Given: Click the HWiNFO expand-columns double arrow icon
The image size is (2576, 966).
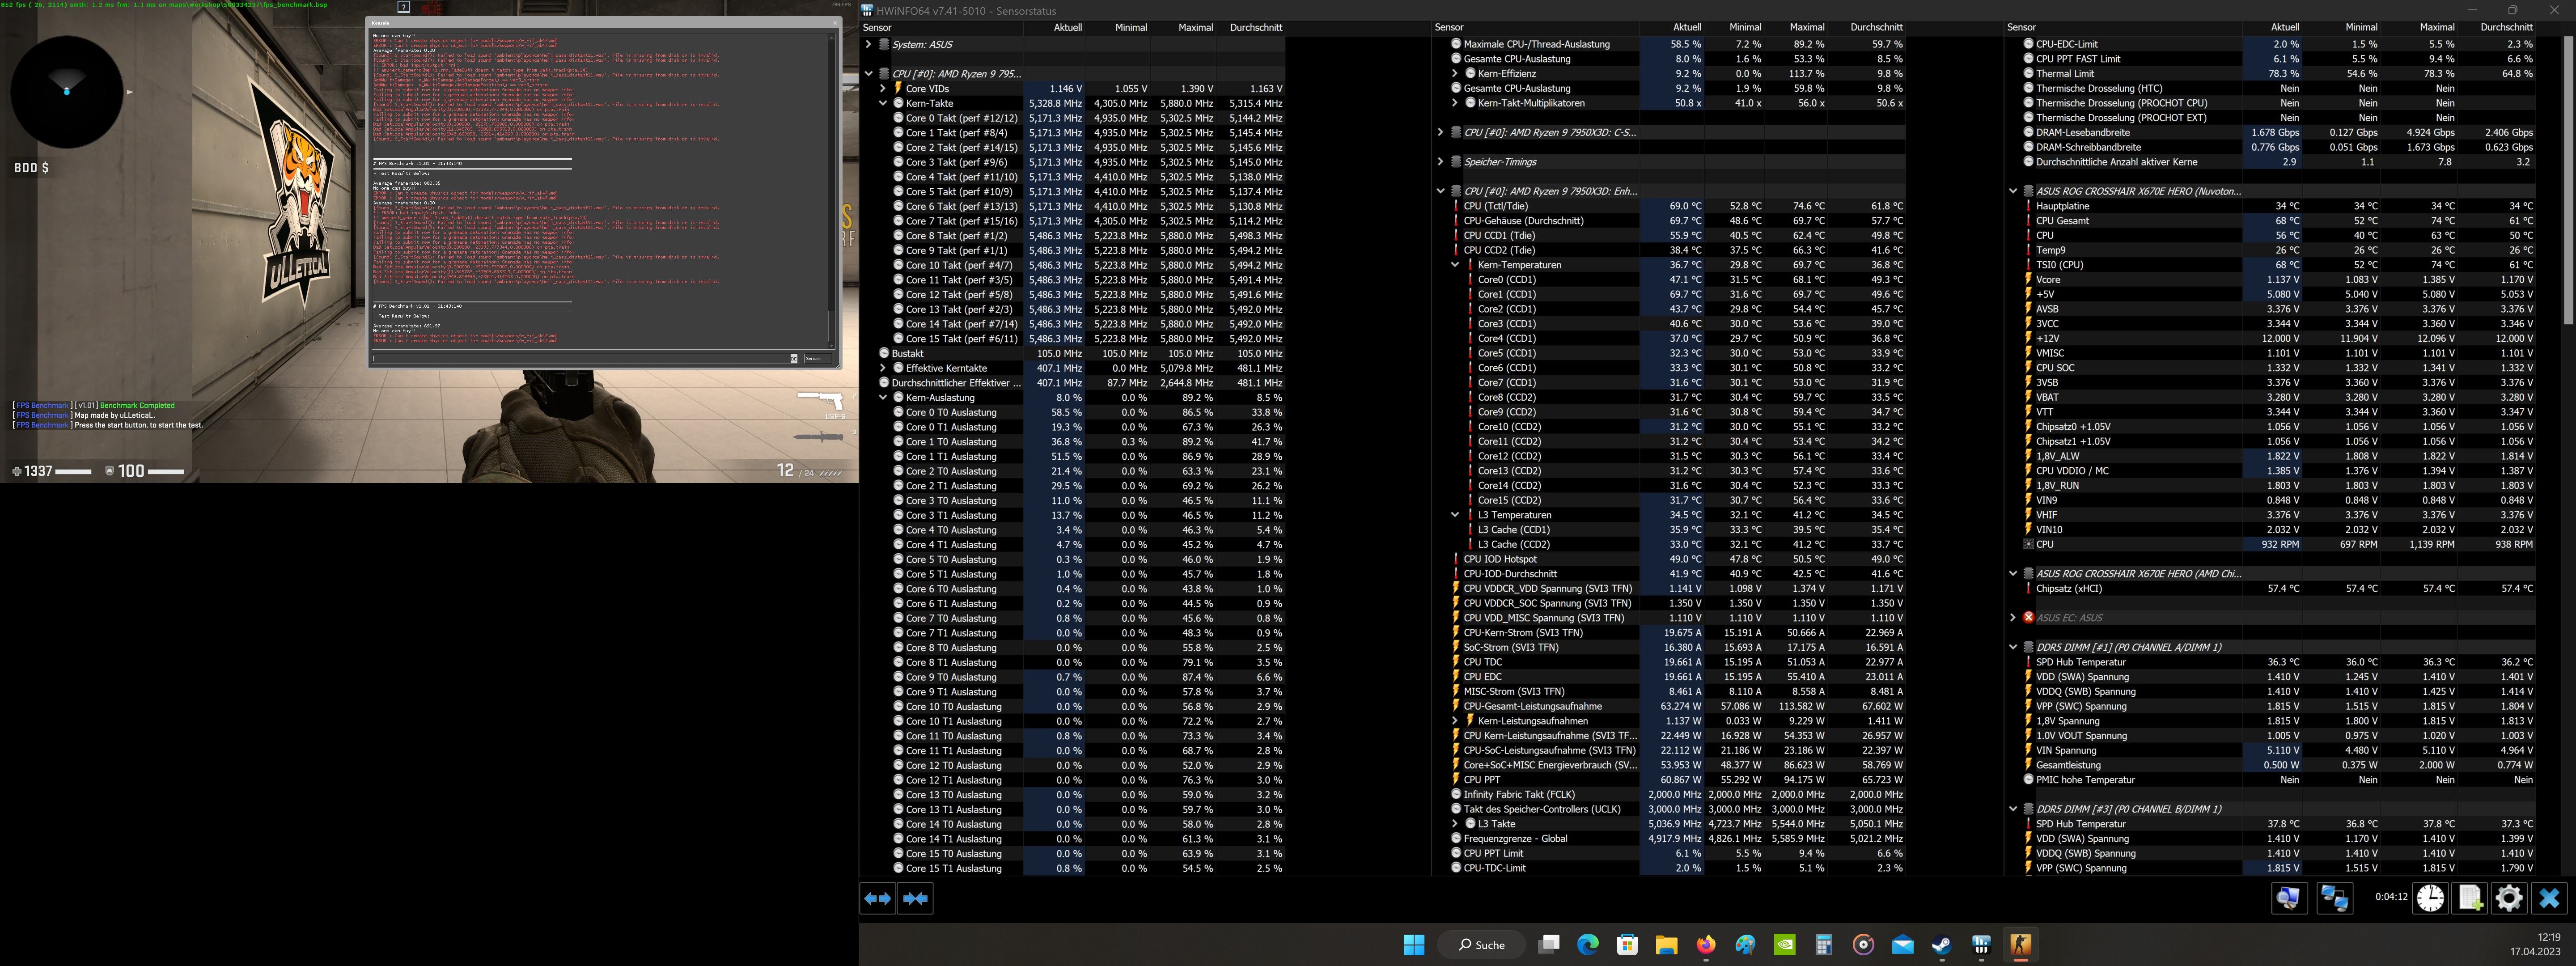Looking at the screenshot, I should click(x=877, y=898).
